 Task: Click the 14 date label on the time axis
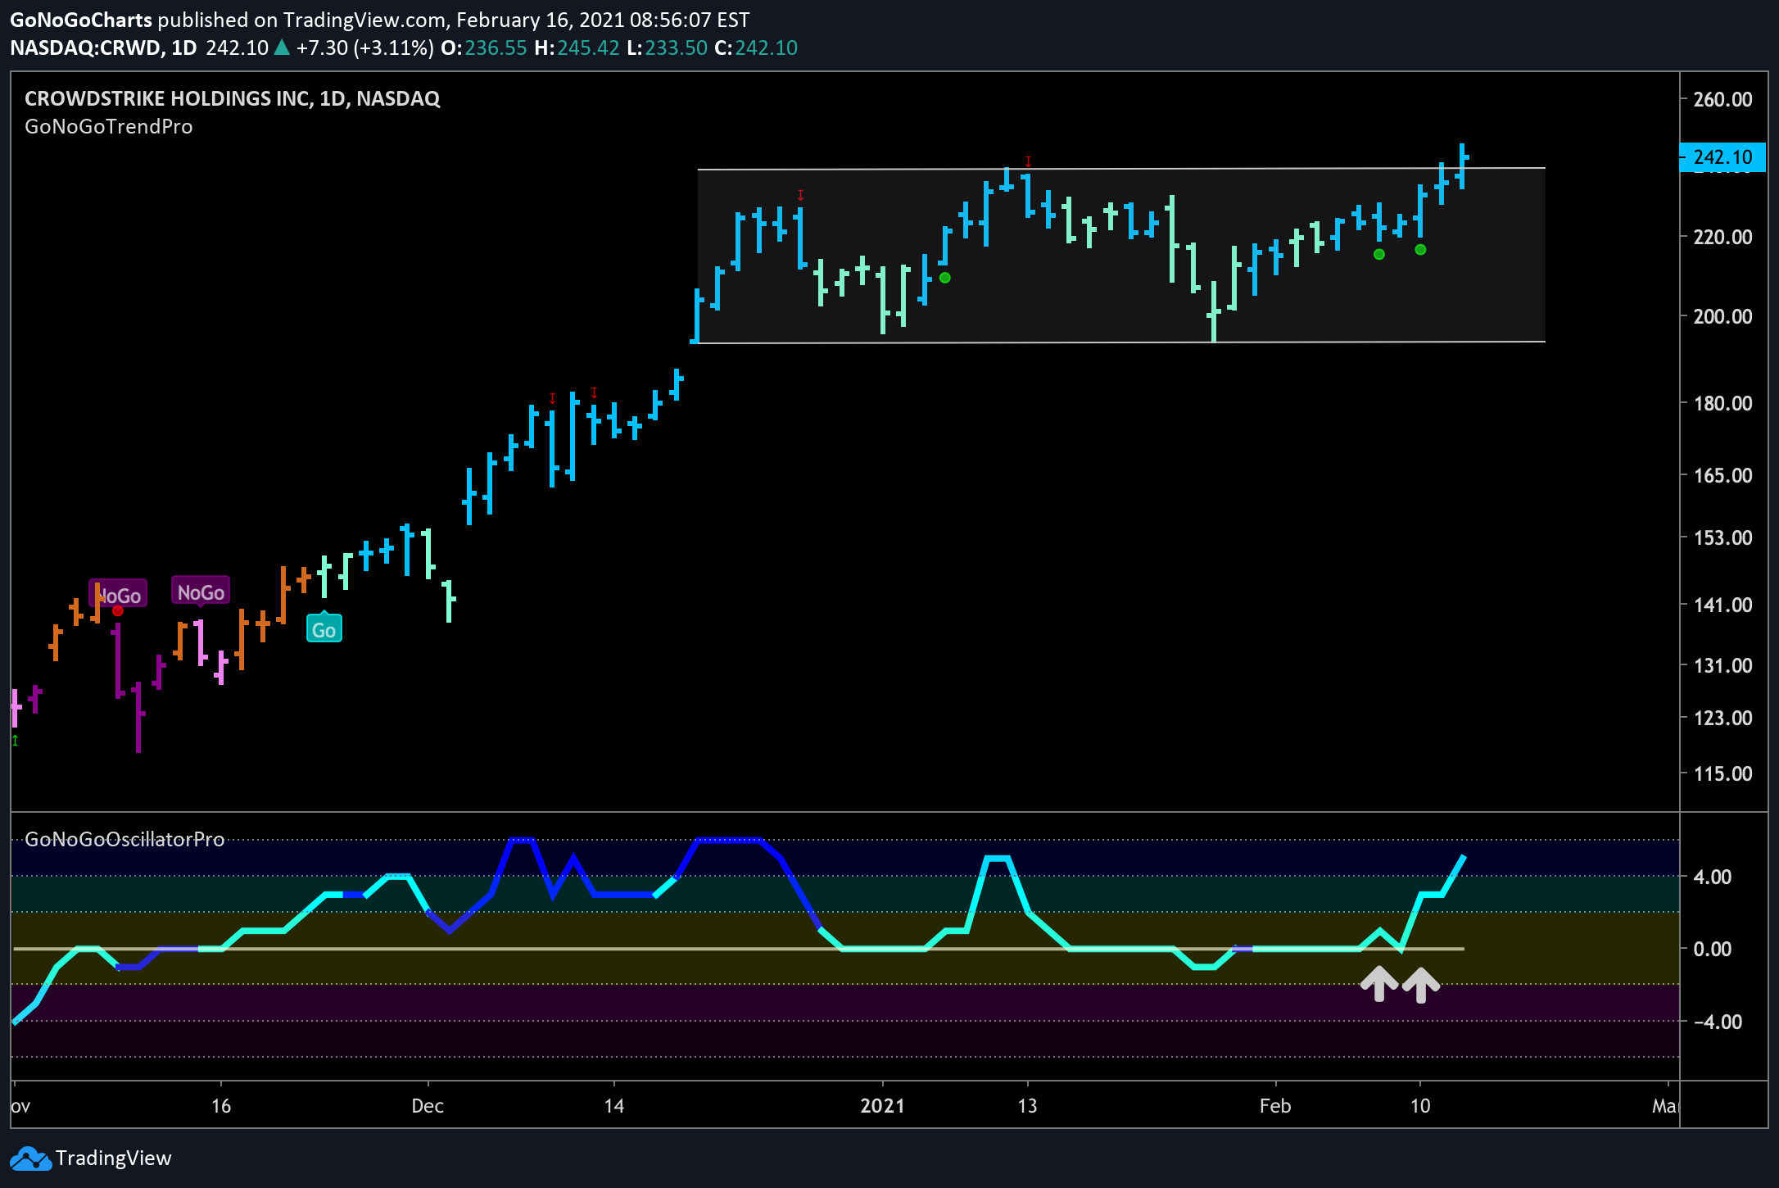pos(614,1106)
